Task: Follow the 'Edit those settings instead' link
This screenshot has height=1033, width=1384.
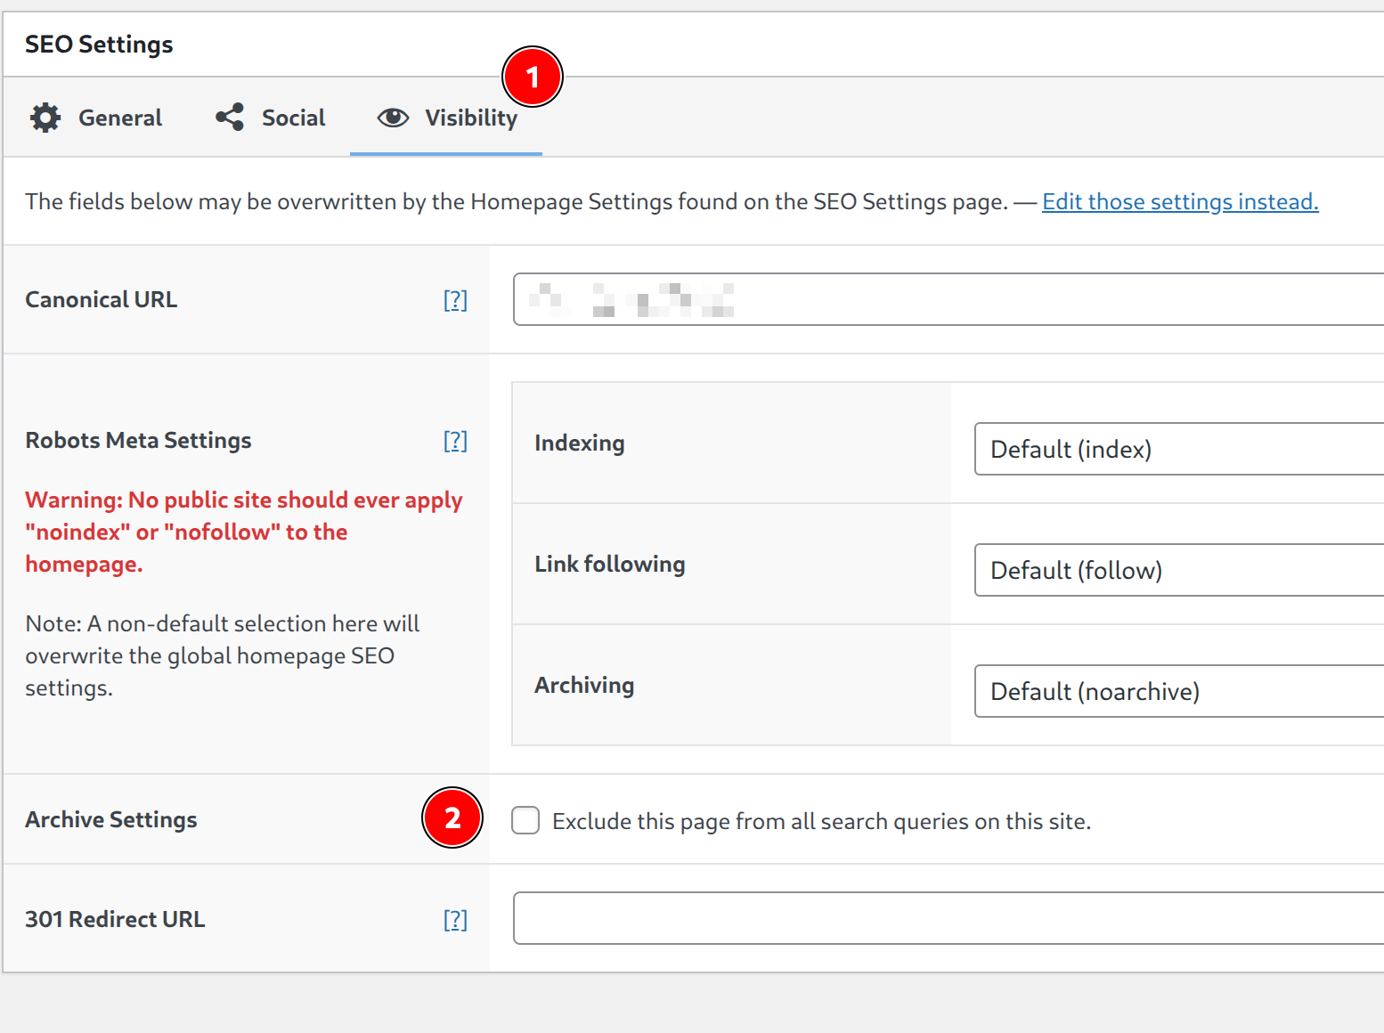Action: pos(1179,202)
